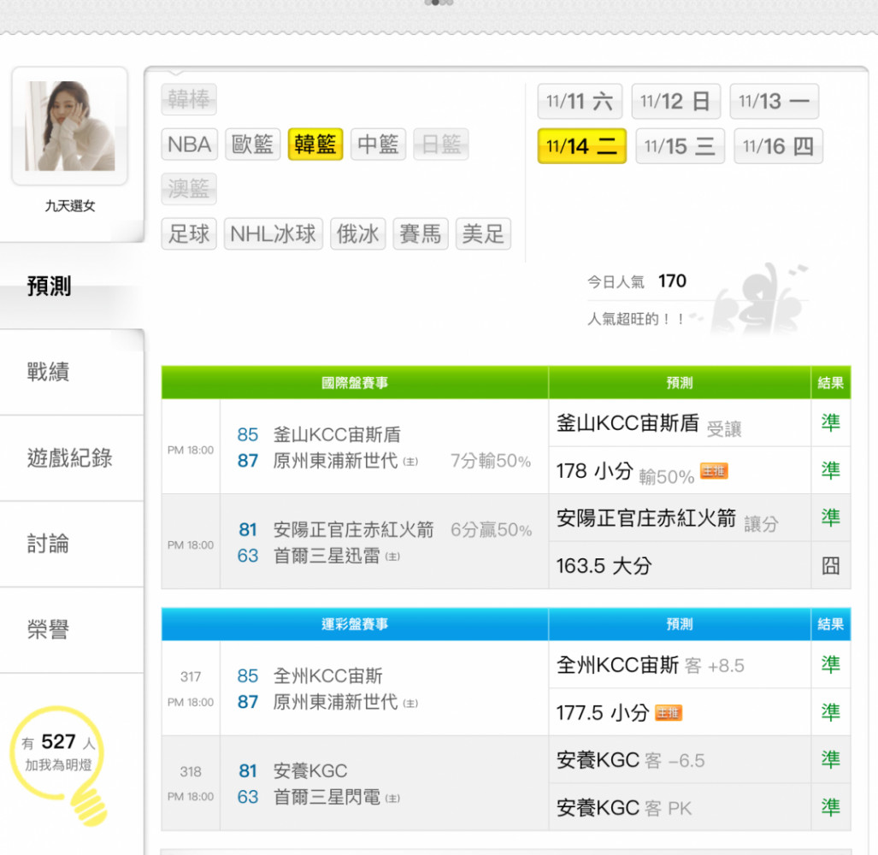Select the 賽馬 category button
This screenshot has width=878, height=855.
click(421, 234)
